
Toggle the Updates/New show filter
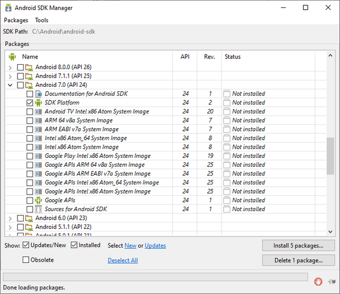click(26, 245)
